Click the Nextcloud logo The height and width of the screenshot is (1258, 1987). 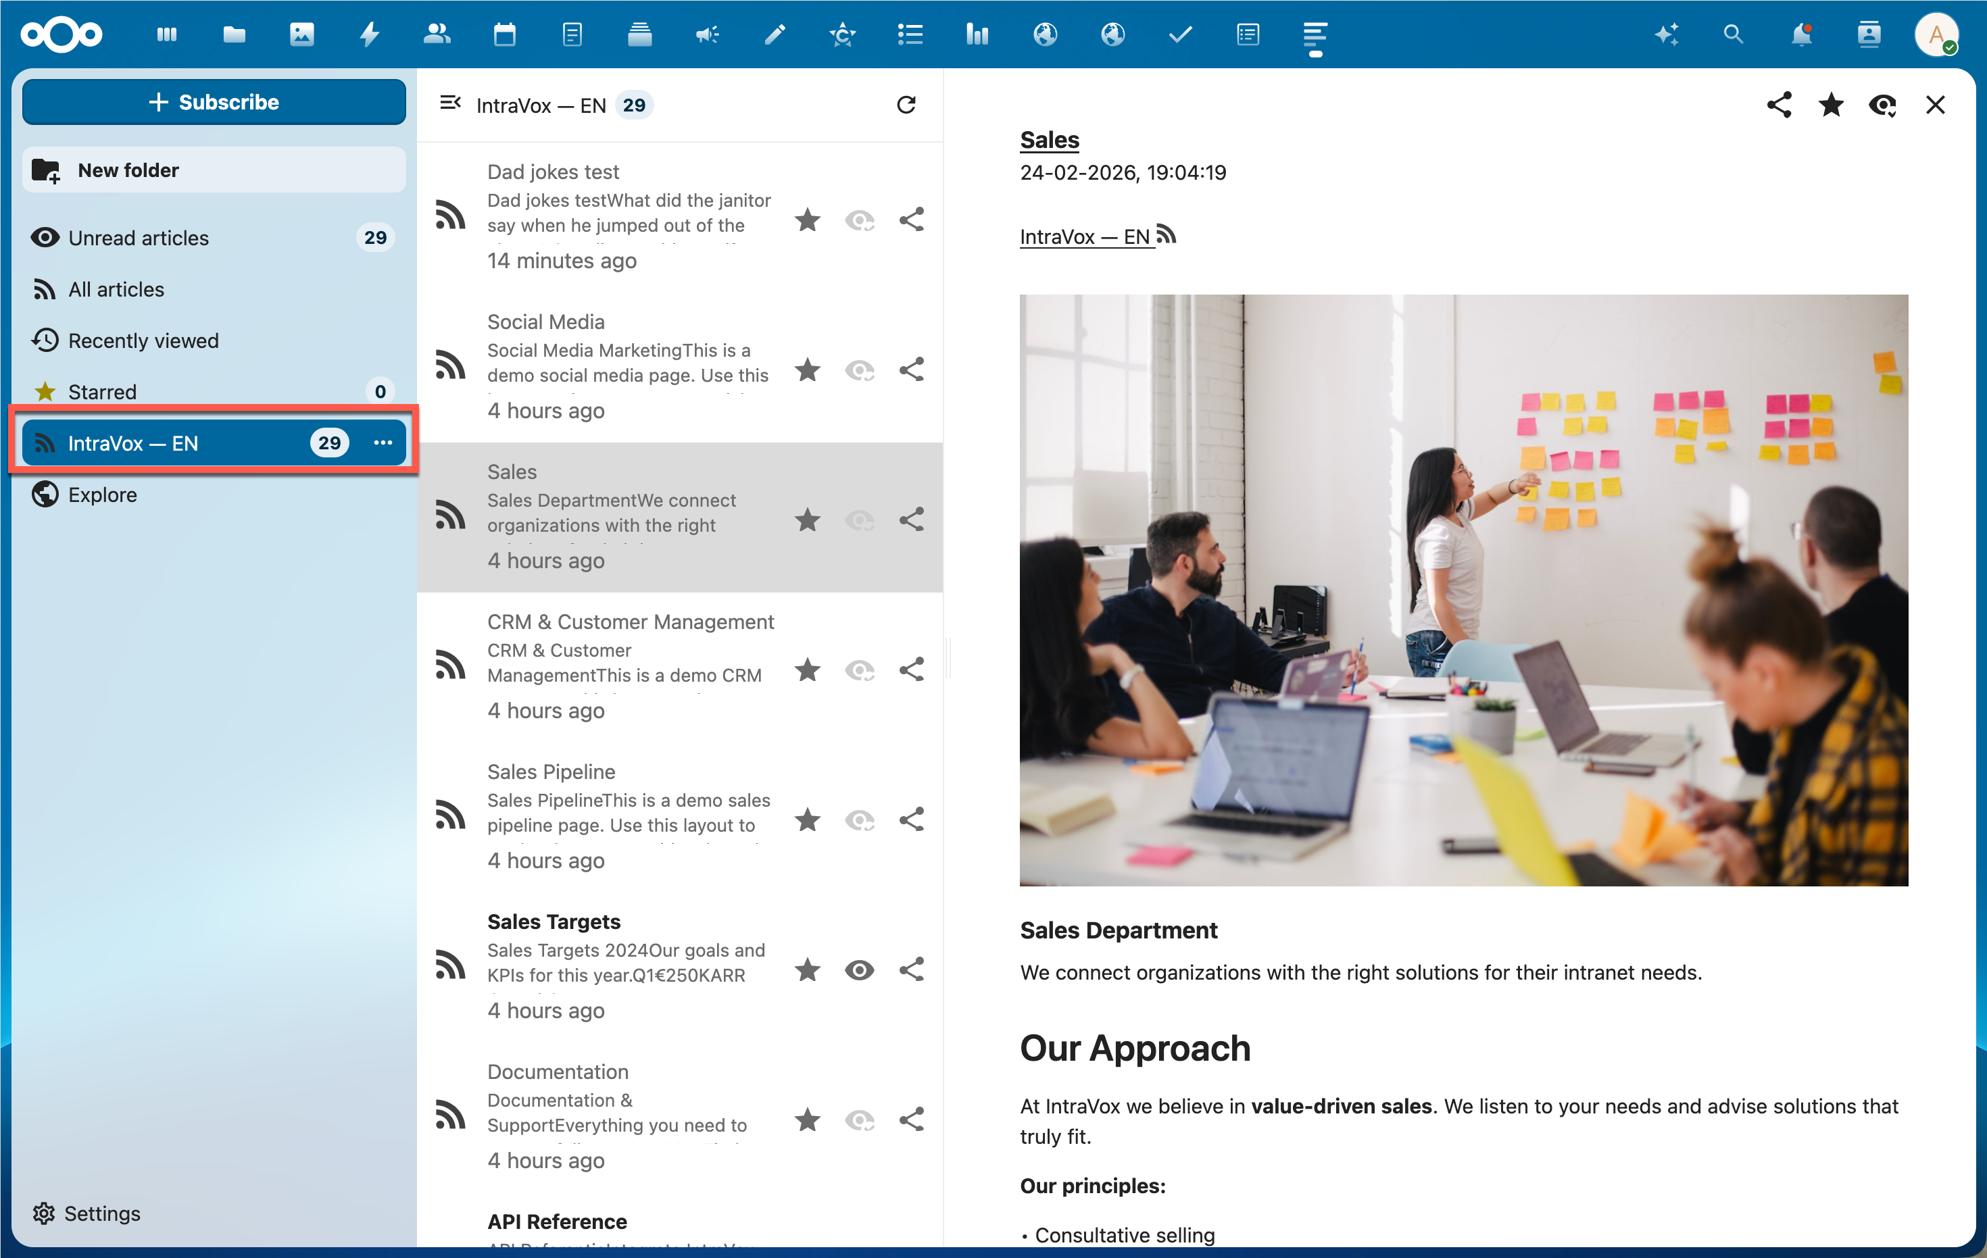pos(62,34)
